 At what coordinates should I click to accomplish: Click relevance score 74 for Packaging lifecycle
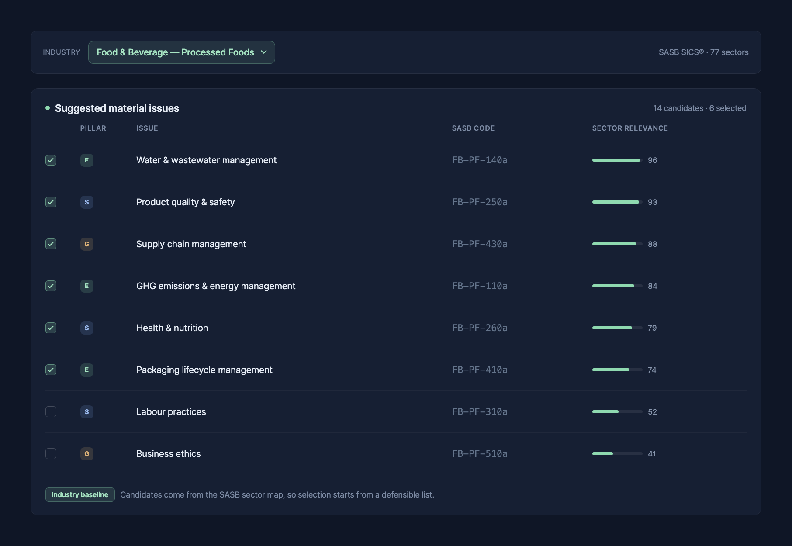pyautogui.click(x=652, y=370)
